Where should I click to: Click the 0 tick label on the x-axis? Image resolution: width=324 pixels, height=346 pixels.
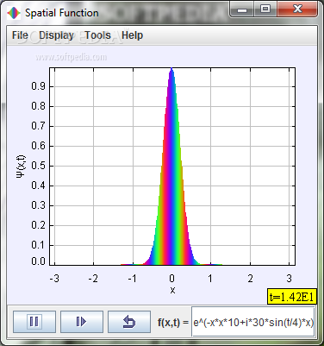tap(171, 278)
